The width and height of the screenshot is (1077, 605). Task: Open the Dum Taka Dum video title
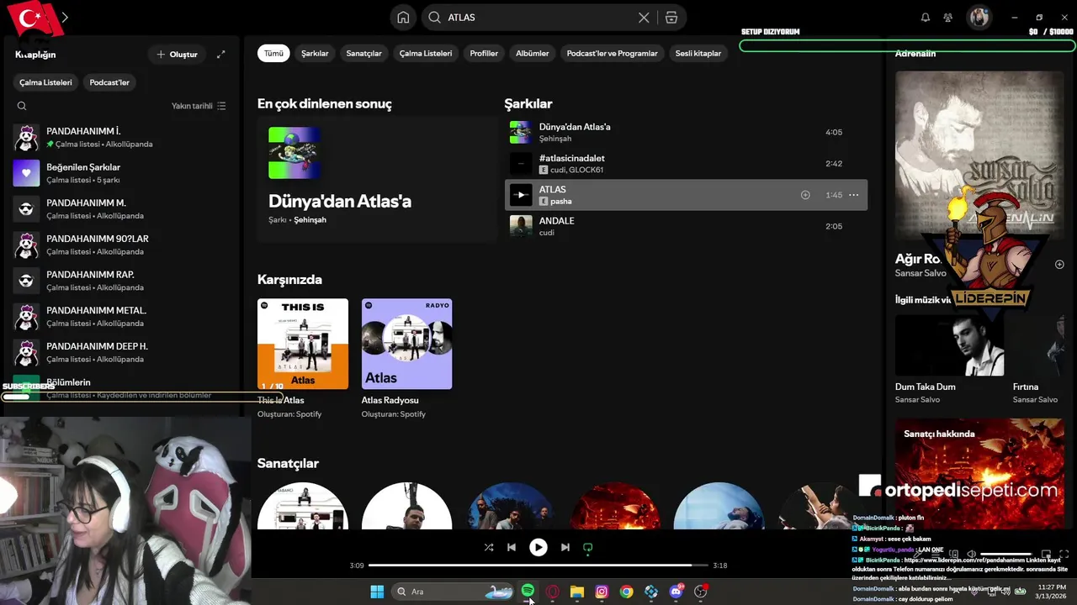[x=926, y=387]
